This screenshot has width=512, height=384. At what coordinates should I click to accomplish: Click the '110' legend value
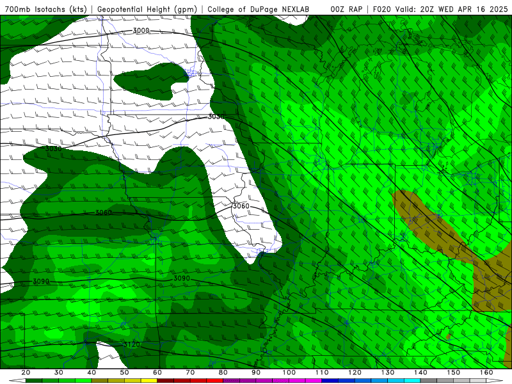pos(322,372)
